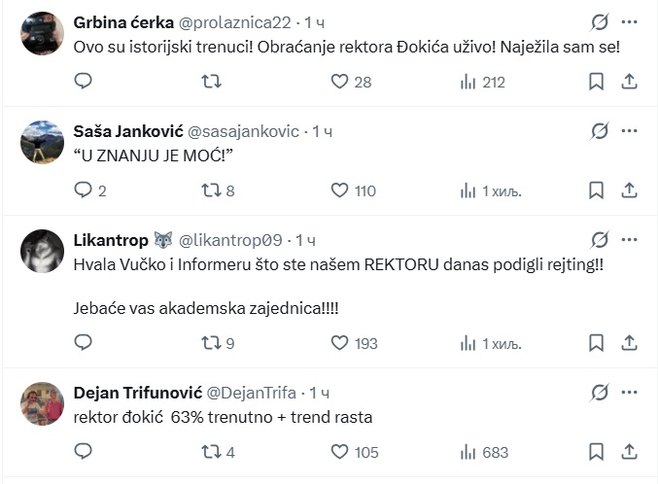This screenshot has width=658, height=484.
Task: Open @sasajankovic profile handle link
Action: [x=243, y=131]
